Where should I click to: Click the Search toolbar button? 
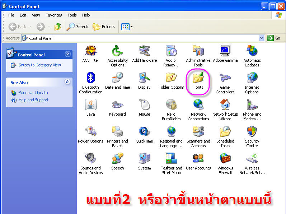point(78,27)
